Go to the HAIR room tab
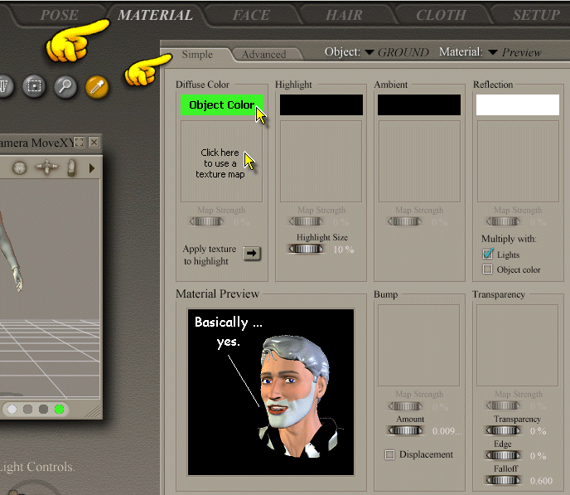 click(x=344, y=15)
